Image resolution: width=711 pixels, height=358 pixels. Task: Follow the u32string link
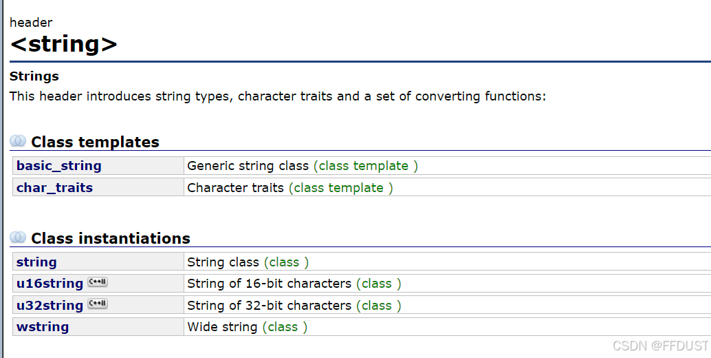(x=50, y=306)
